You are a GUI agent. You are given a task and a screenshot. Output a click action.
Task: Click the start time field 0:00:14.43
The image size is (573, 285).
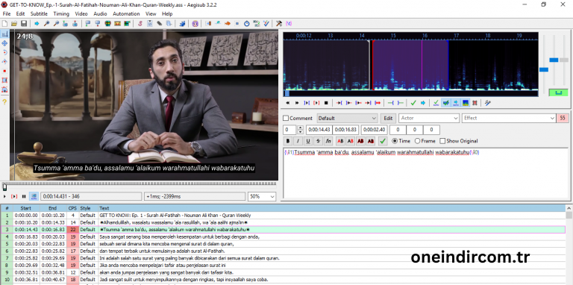(319, 130)
